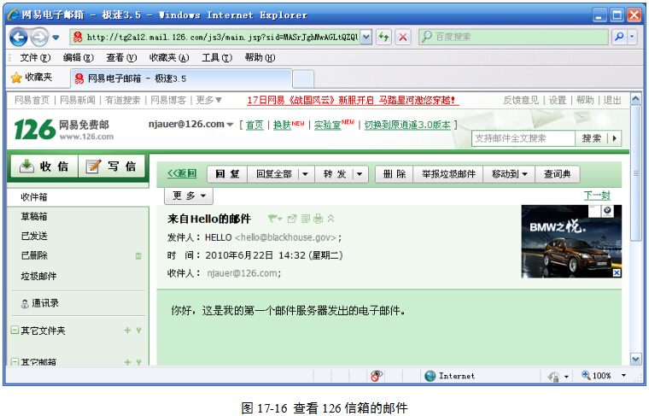Open the 文件(F) menu
Image resolution: width=649 pixels, height=416 pixels.
pyautogui.click(x=35, y=57)
